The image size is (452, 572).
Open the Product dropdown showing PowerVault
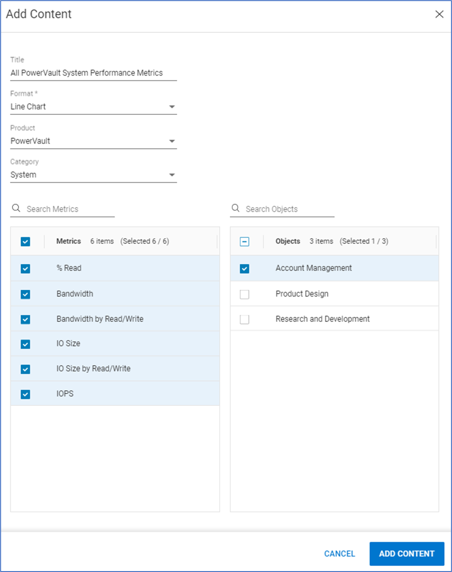pyautogui.click(x=92, y=141)
